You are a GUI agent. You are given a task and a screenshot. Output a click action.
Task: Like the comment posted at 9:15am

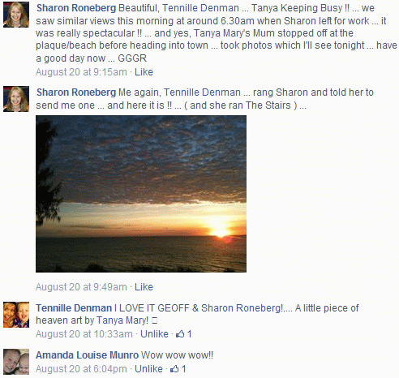click(144, 72)
